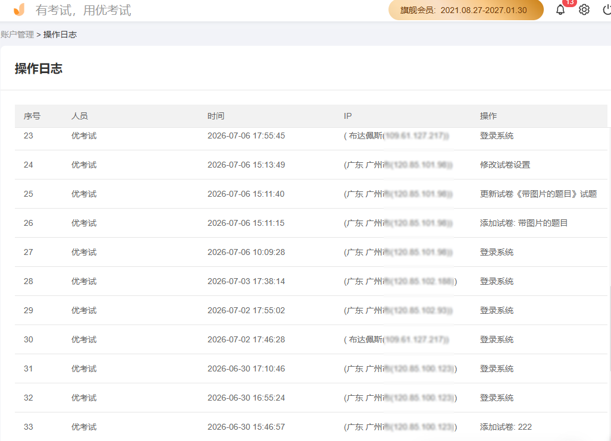Click the 操作 column header
Image resolution: width=611 pixels, height=441 pixels.
488,116
